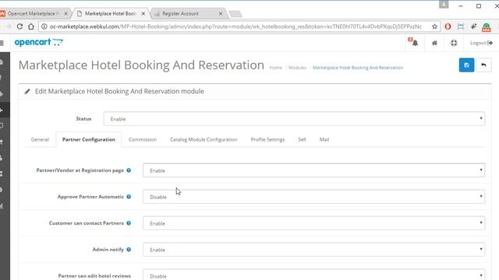Close the Register Account browser tab
The image size is (499, 280).
(221, 14)
